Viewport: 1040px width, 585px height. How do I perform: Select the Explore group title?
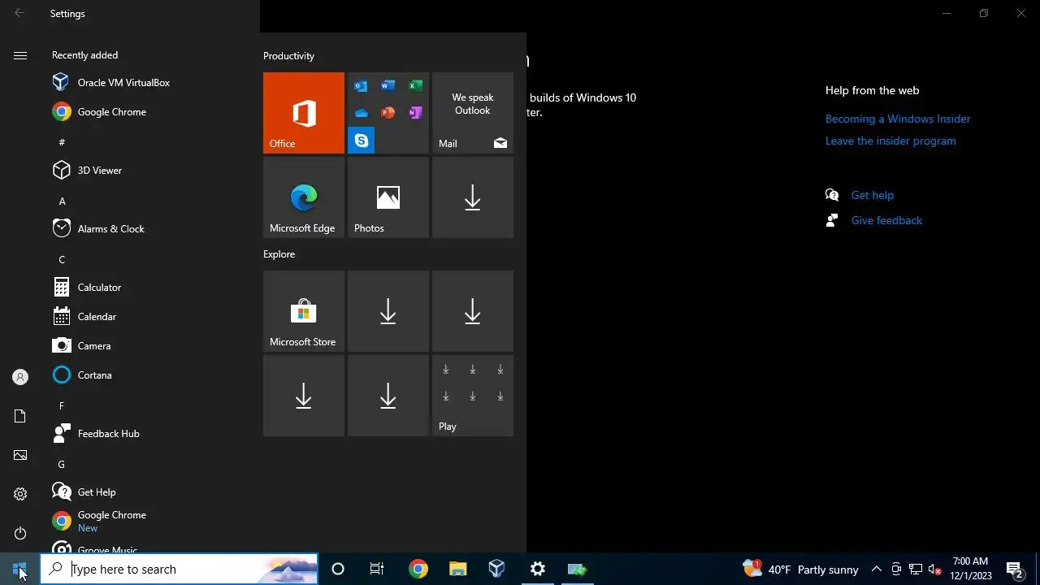click(279, 254)
